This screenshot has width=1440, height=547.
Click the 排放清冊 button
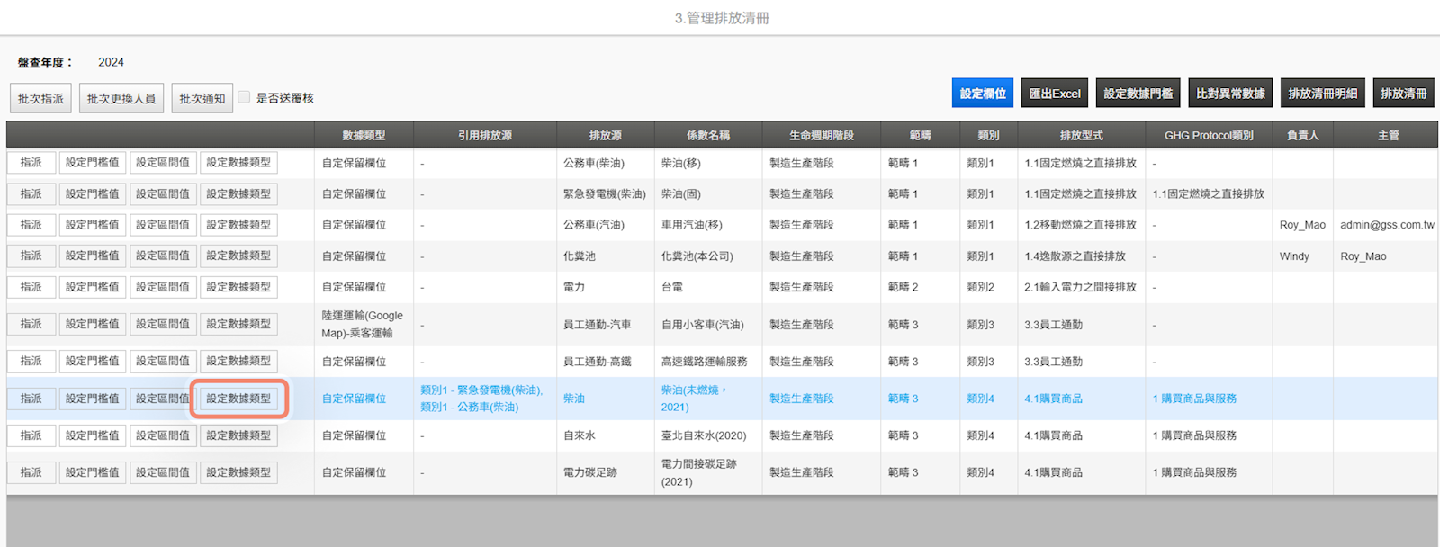coord(1403,94)
